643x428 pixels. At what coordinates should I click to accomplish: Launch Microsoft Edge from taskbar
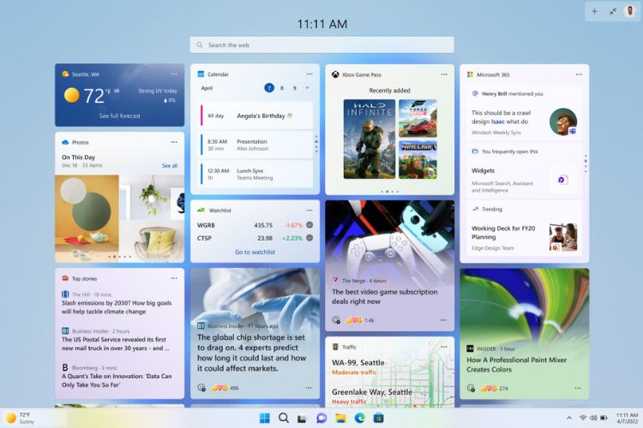tap(359, 419)
